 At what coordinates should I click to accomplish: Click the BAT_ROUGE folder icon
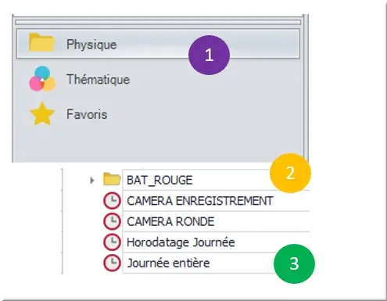[x=112, y=179]
